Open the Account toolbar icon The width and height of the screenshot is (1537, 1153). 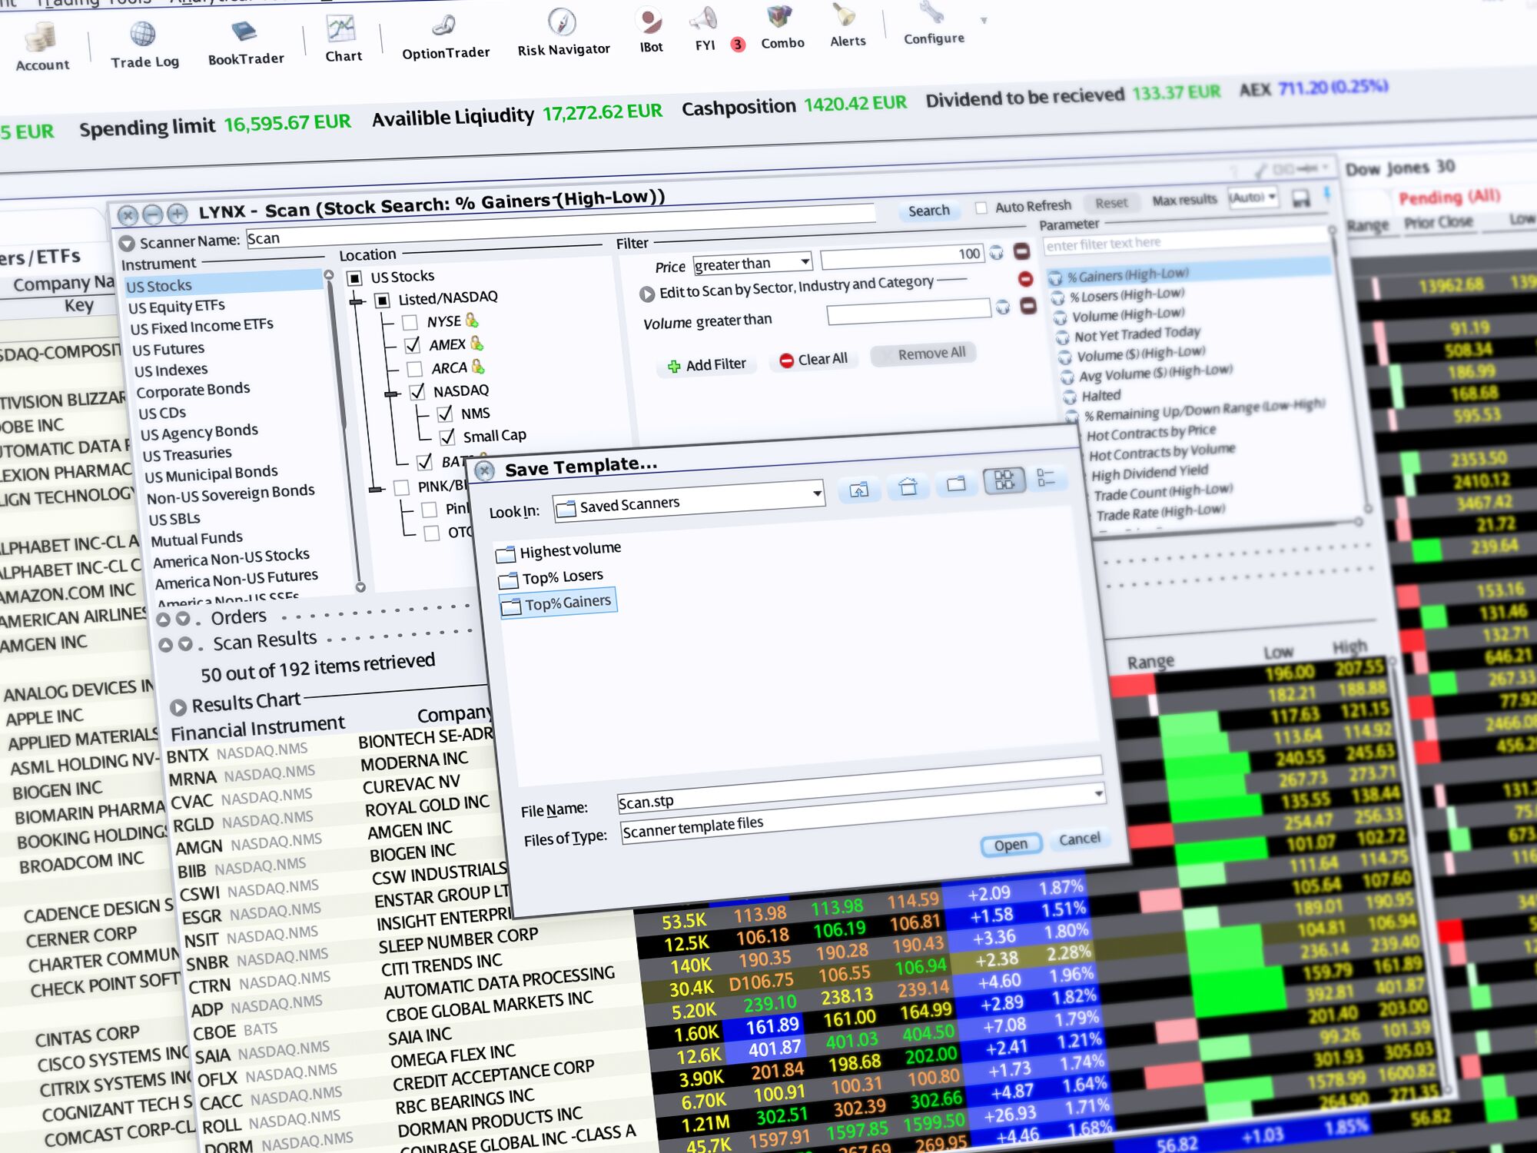pyautogui.click(x=41, y=46)
